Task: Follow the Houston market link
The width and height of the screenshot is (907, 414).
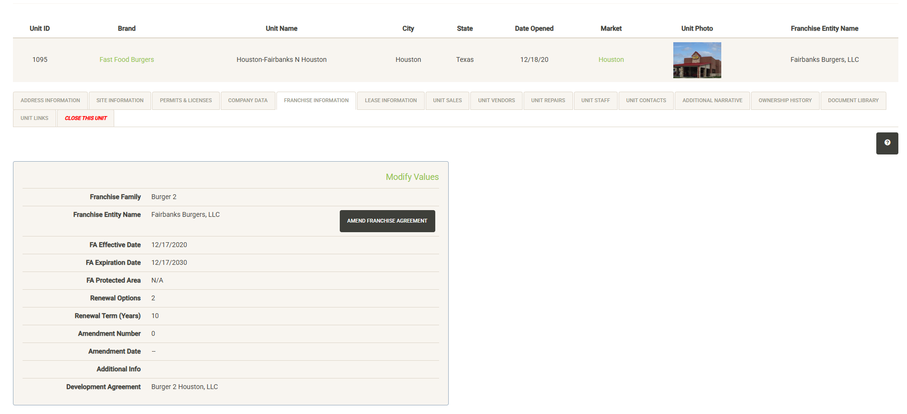Action: pos(611,60)
